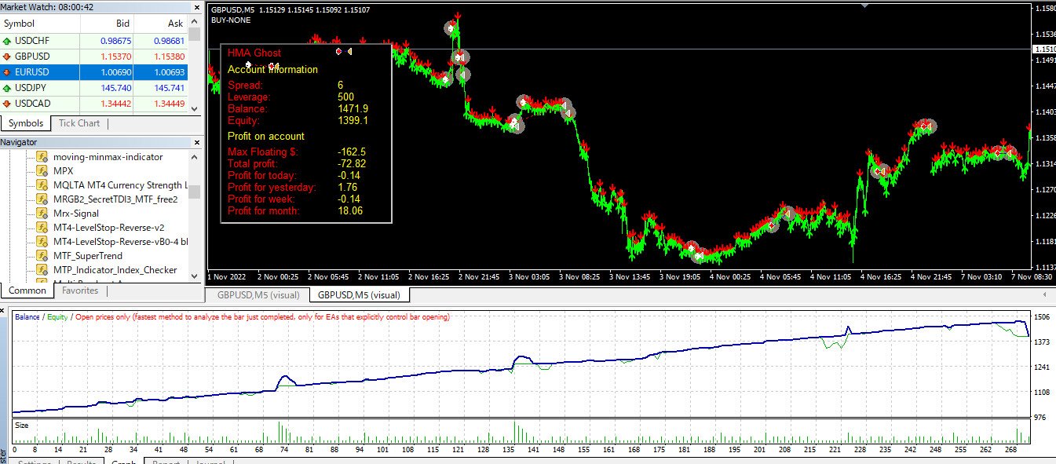Click the Ask column header

pos(175,24)
